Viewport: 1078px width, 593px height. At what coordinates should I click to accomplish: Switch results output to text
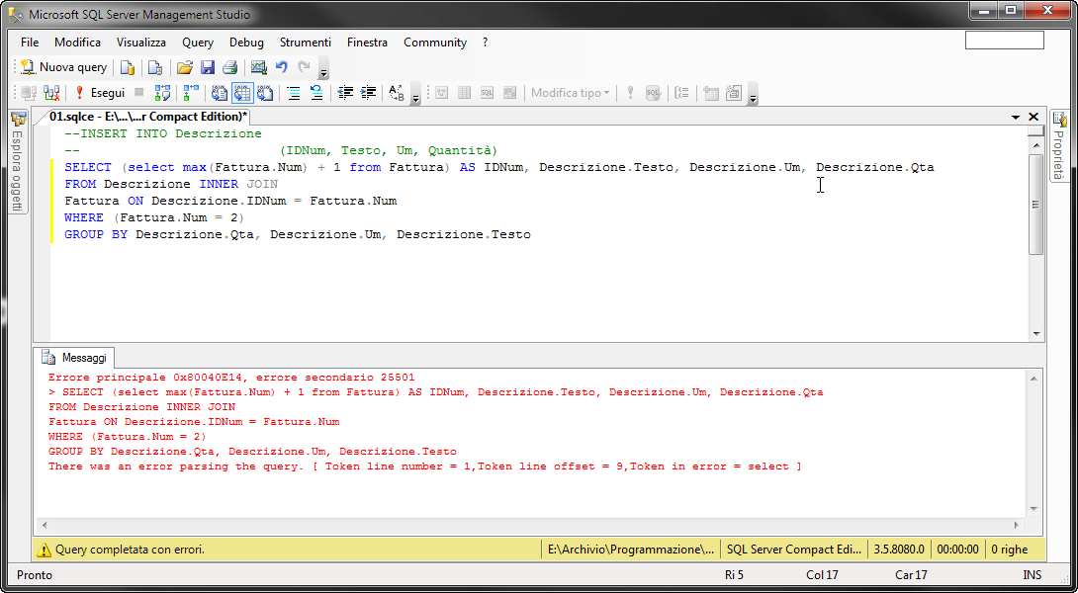click(x=220, y=93)
